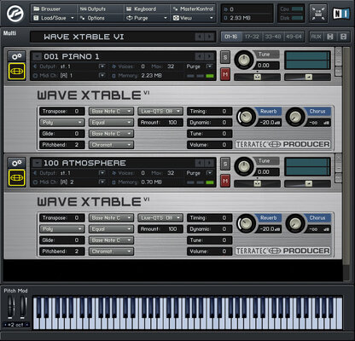Go to previous multi preset arrow

[x=200, y=37]
